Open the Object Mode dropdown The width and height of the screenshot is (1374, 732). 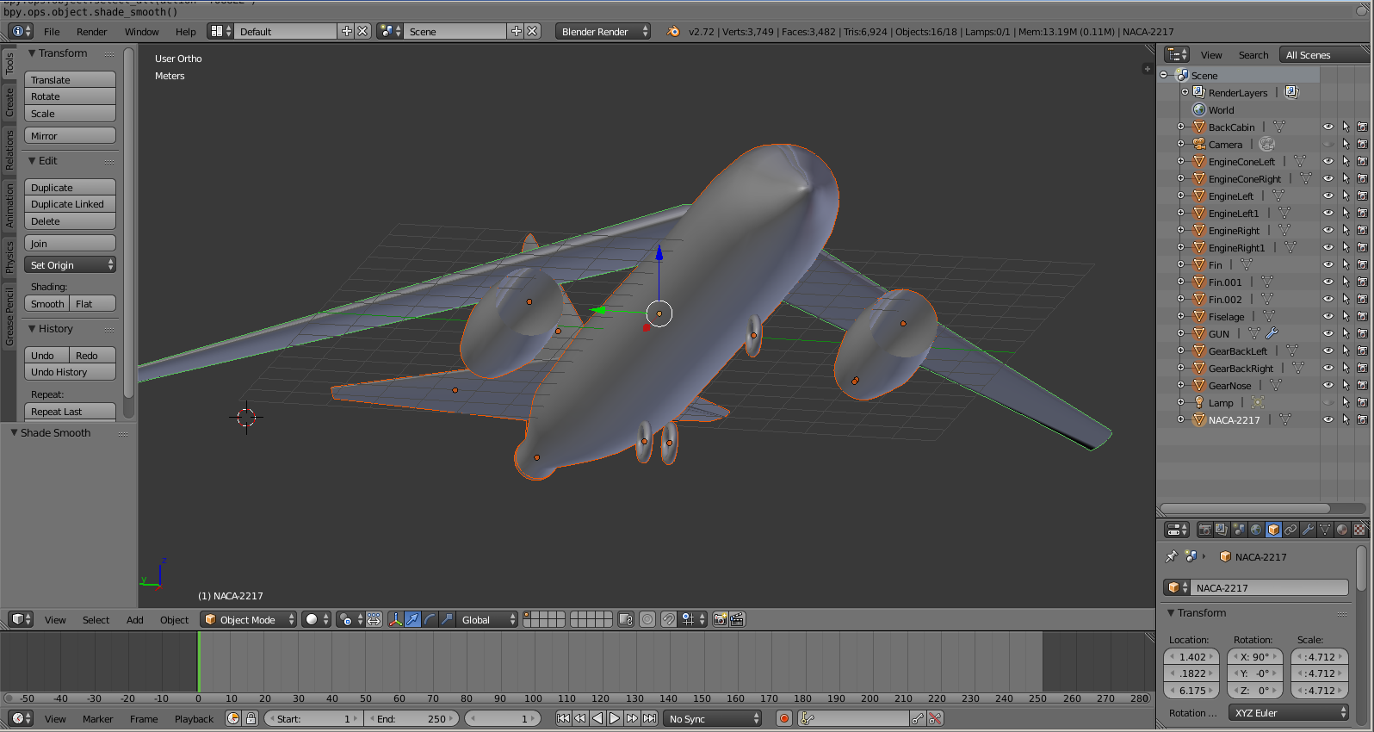pyautogui.click(x=249, y=619)
